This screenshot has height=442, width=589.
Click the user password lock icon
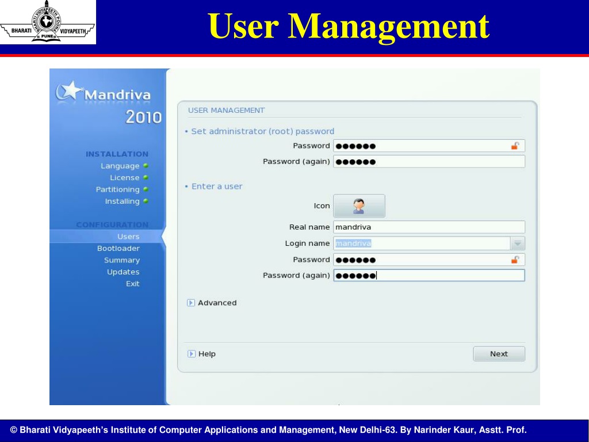point(515,260)
